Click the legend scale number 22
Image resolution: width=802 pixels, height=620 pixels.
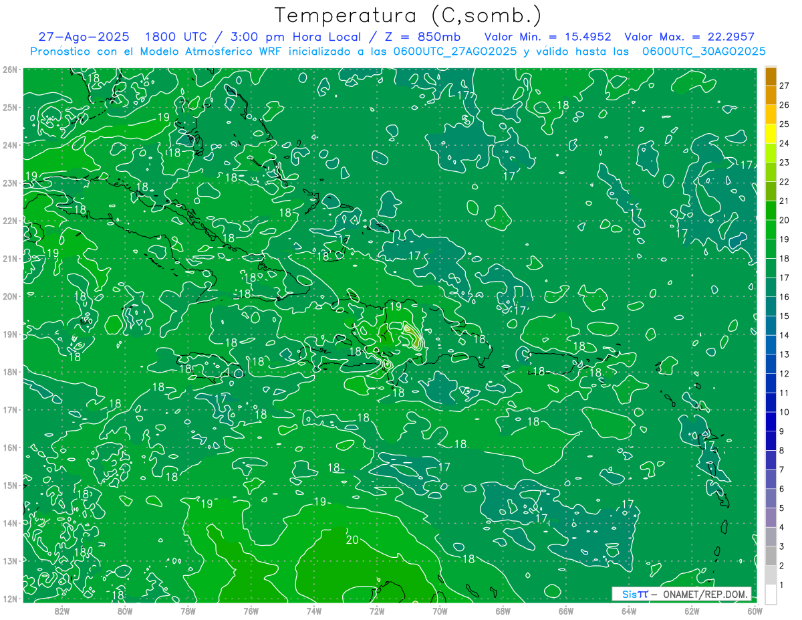[784, 182]
